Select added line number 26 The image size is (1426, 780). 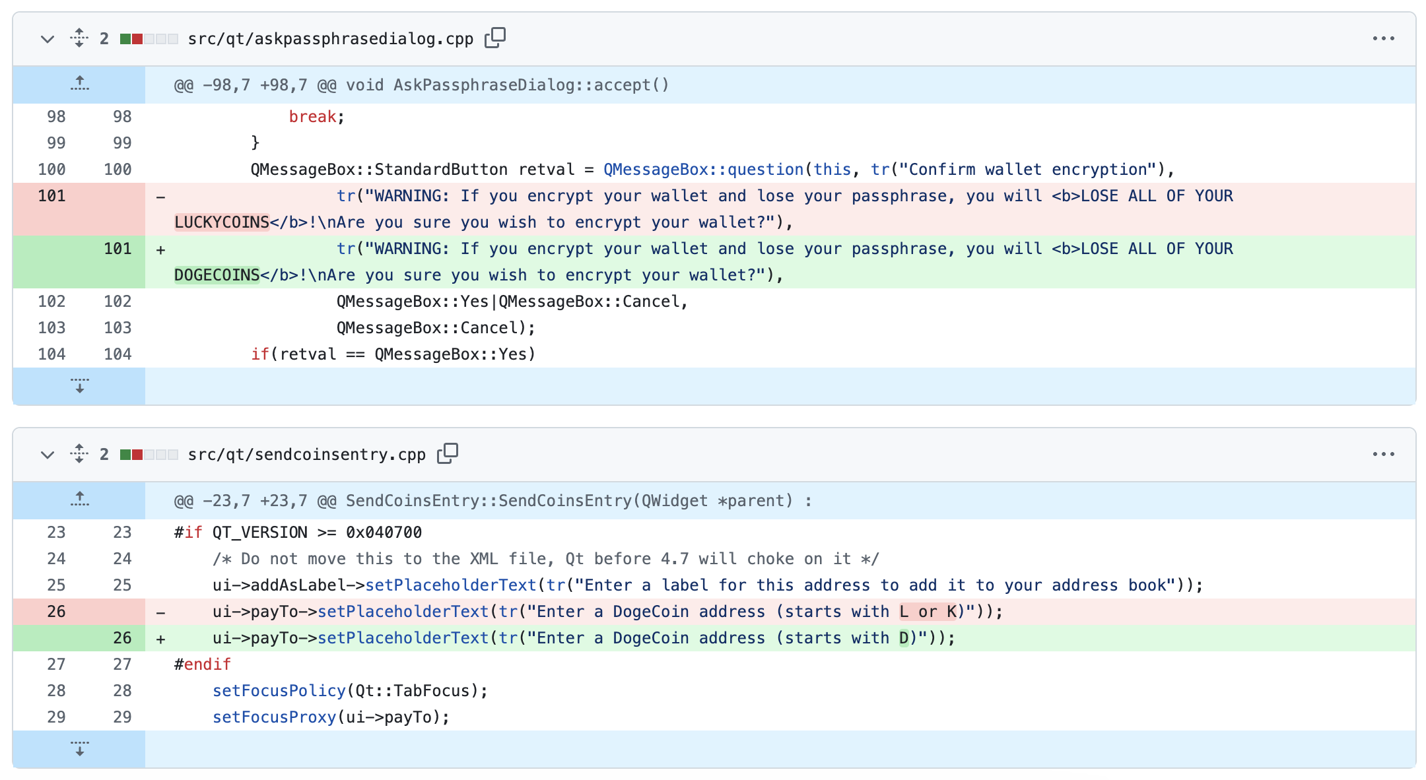tap(122, 638)
